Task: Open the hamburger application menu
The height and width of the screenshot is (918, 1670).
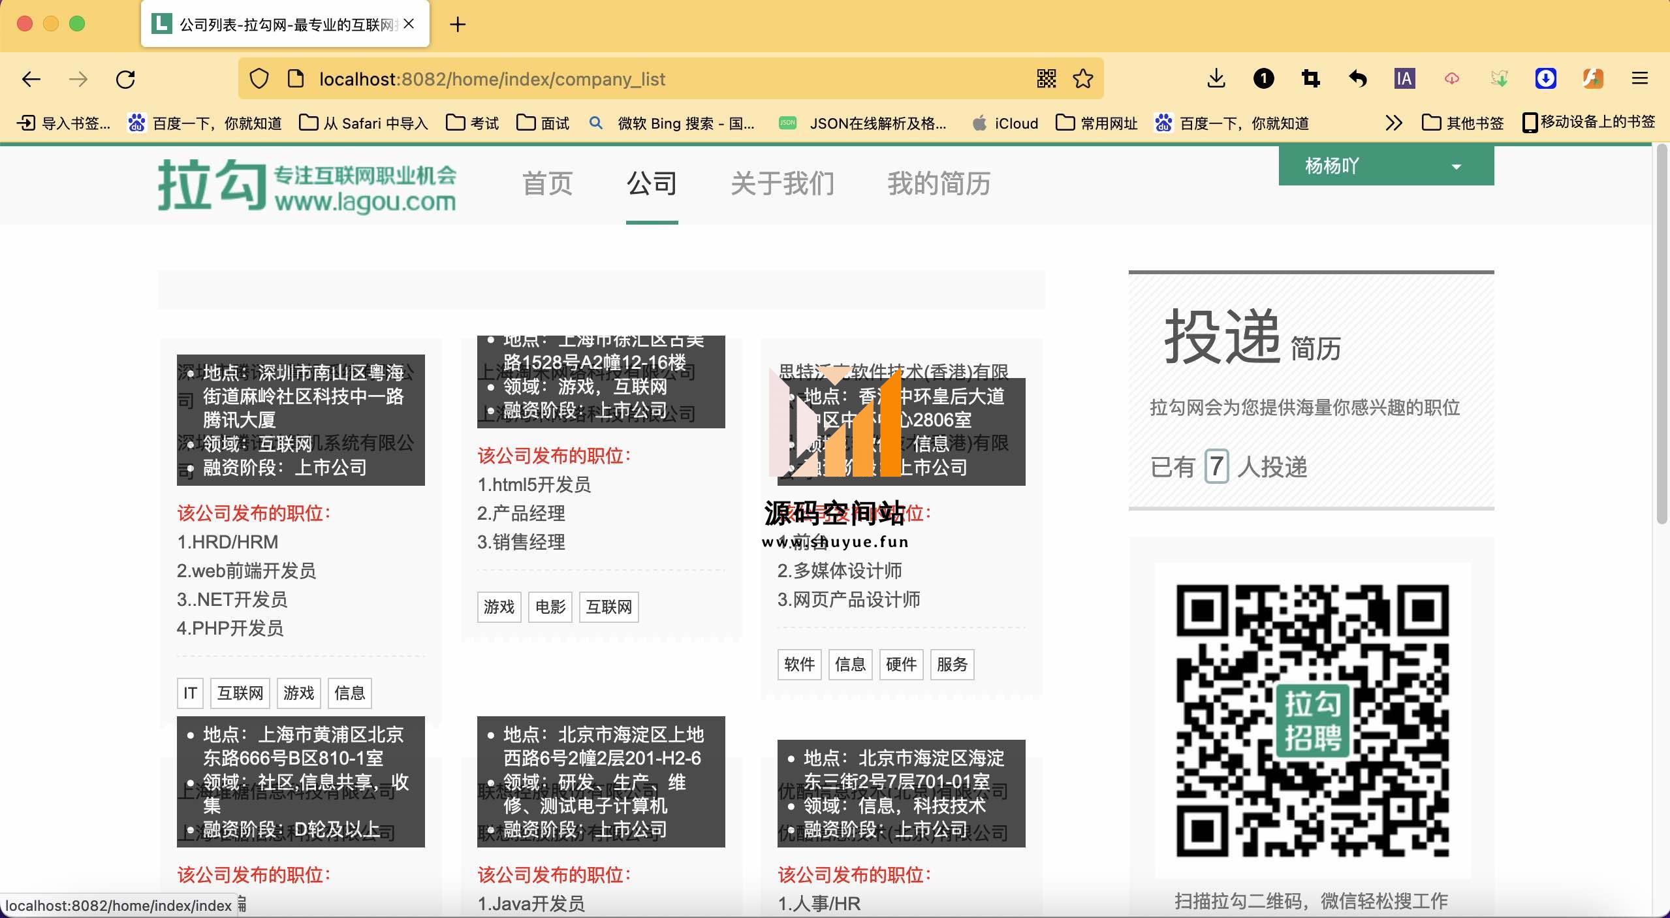Action: [1640, 79]
